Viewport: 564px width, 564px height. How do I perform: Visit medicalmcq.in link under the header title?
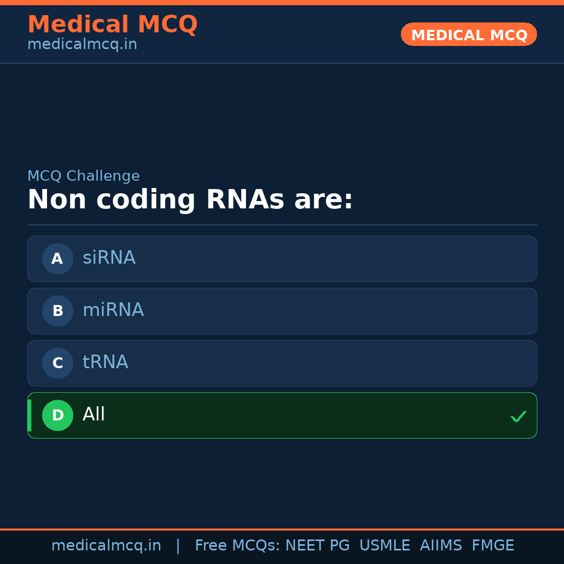pyautogui.click(x=82, y=44)
